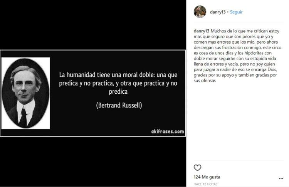This screenshot has height=187, width=289.
Task: Click the black area below the quote banner
Action: pyautogui.click(x=93, y=162)
